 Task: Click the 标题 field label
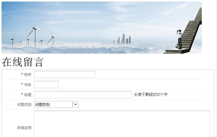[28, 95]
